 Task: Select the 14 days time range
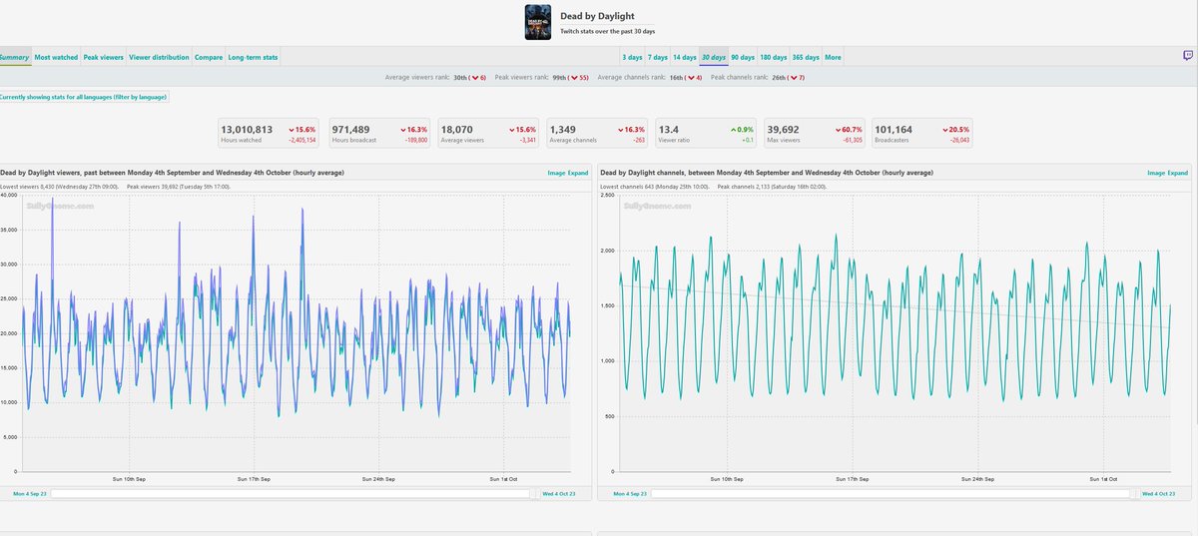pyautogui.click(x=685, y=57)
